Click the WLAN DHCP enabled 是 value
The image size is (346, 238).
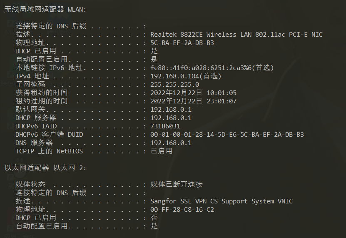tap(154, 51)
